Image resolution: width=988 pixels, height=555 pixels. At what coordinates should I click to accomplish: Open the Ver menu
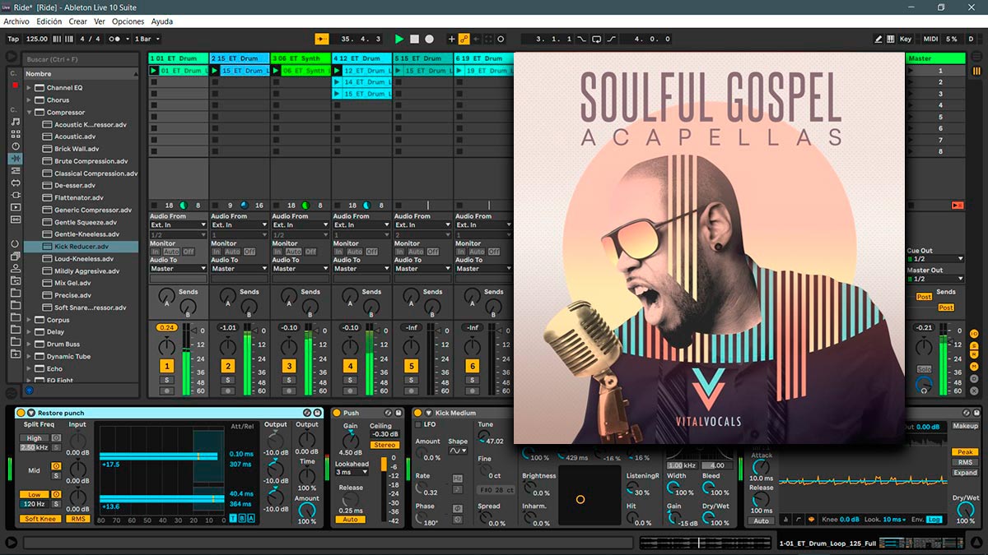(100, 21)
